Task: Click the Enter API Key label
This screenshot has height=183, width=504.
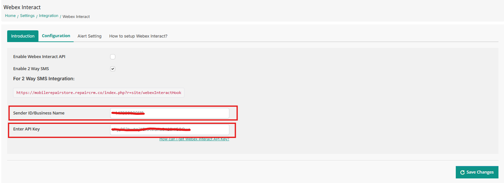Action: tap(26, 129)
